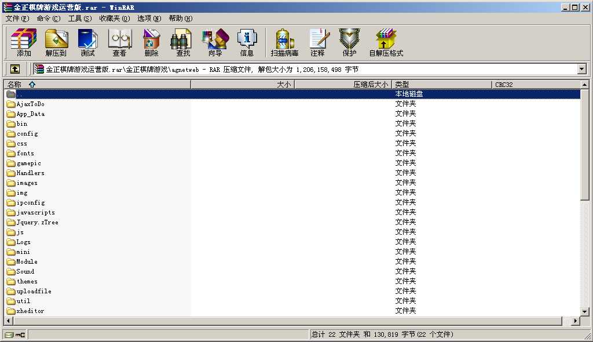593x342 pixels.
Task: Click the vertical scrollbar up arrow
Action: [x=585, y=85]
